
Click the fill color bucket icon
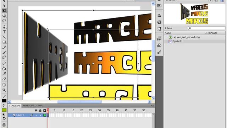pos(4,106)
